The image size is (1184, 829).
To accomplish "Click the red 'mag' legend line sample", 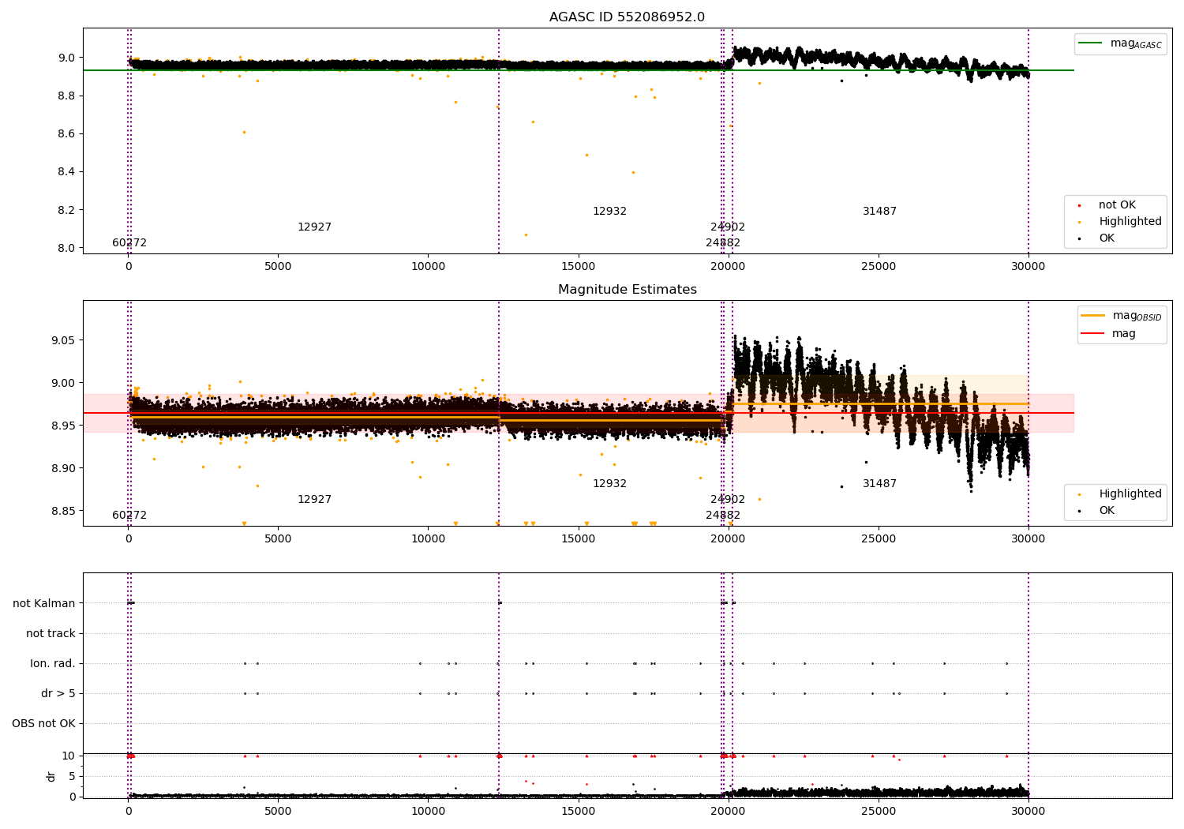I will point(1093,333).
